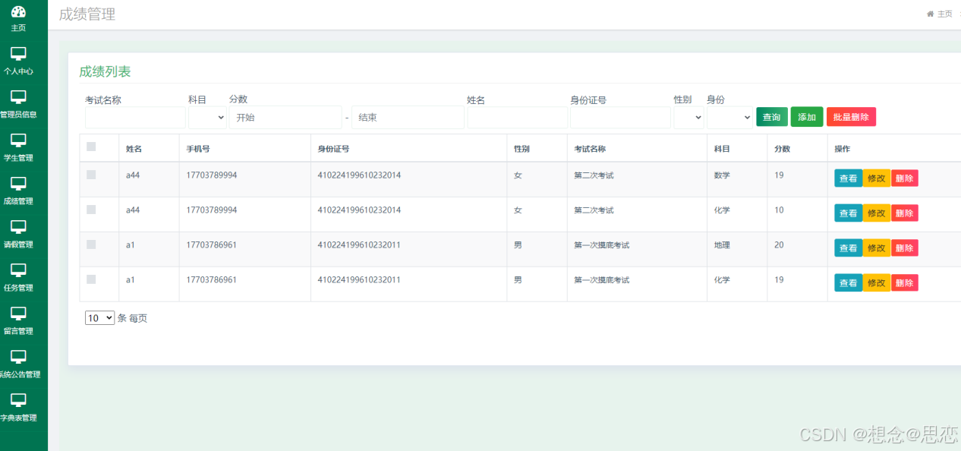Screen dimensions: 961x451
Task: Check the row for a1 地理 score 20
Action: pyautogui.click(x=91, y=244)
